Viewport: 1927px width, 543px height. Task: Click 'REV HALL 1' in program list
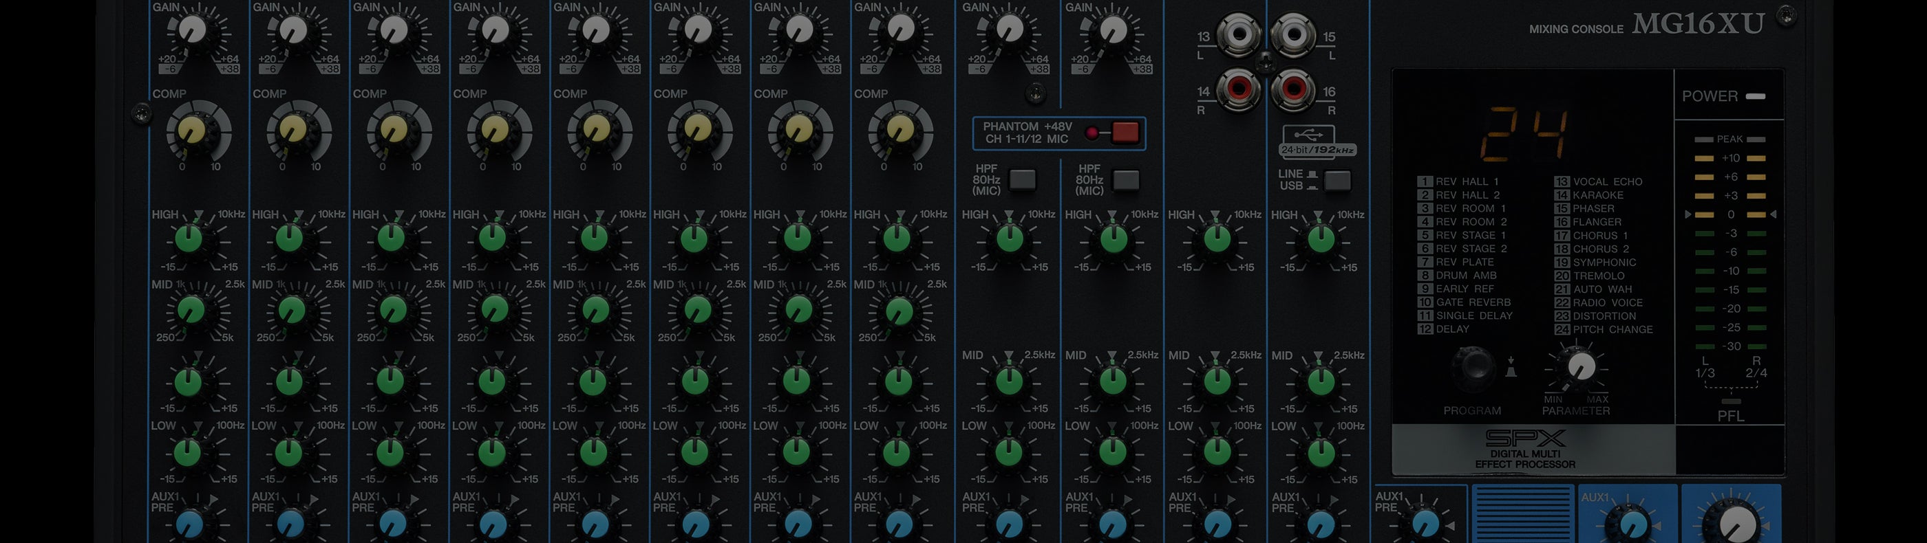coord(1467,181)
